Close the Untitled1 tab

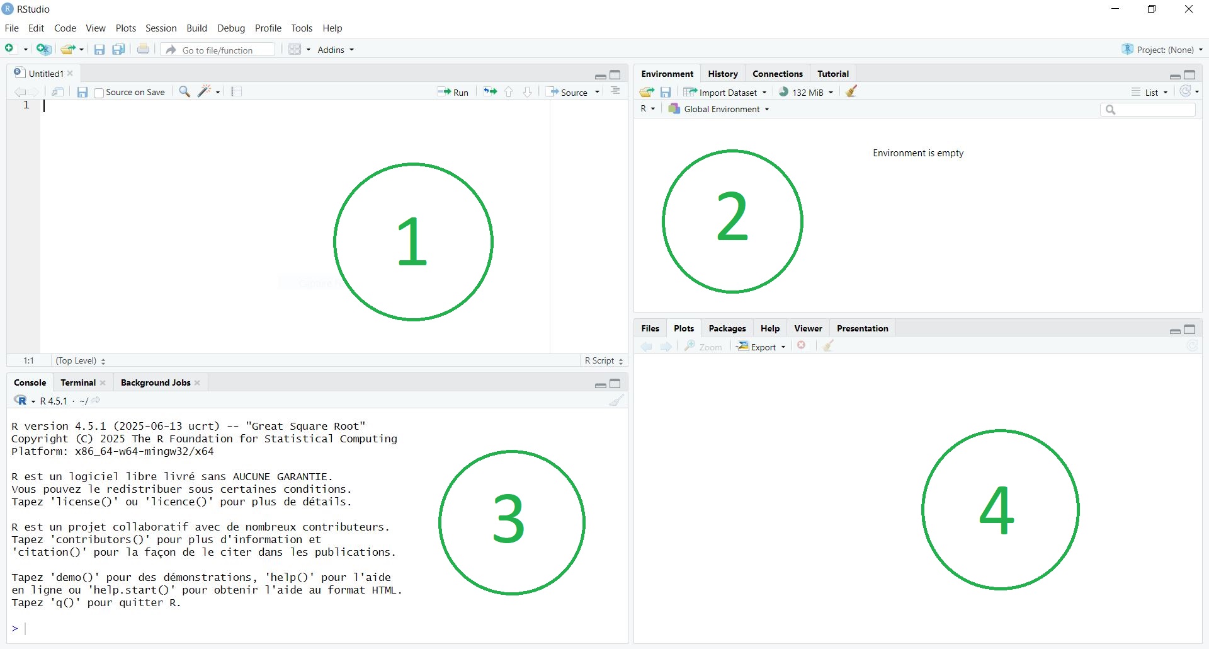pyautogui.click(x=71, y=74)
